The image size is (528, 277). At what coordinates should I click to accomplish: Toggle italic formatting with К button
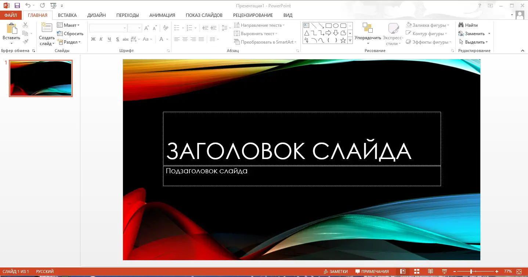point(101,39)
